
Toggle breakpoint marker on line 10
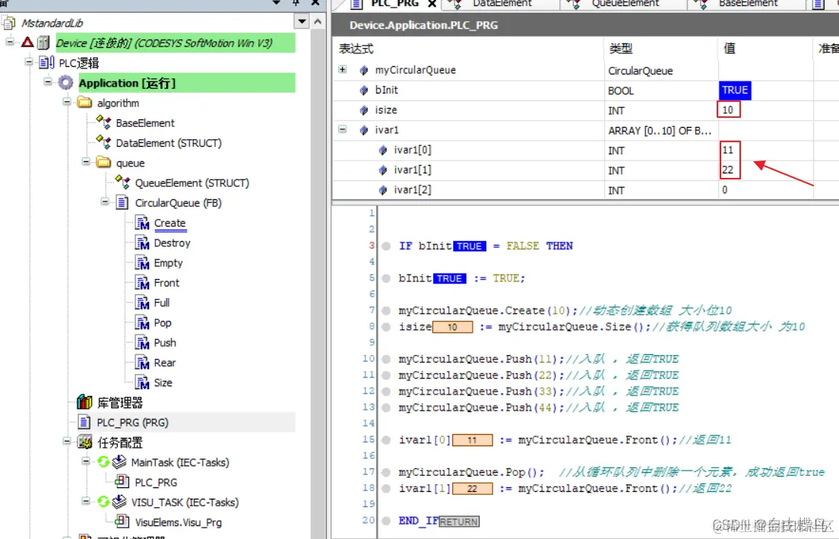[386, 359]
